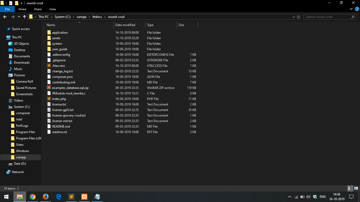Expand the ribbon with the chevron
This screenshot has width=360, height=202.
tap(351, 9)
